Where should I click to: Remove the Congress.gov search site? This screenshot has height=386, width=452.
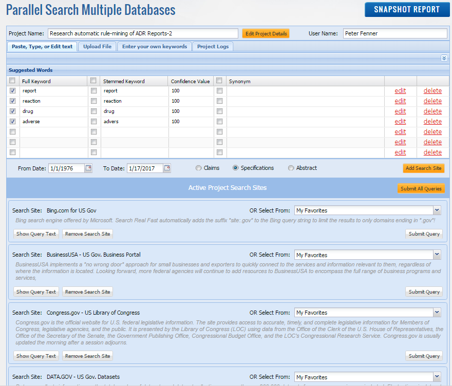87,356
